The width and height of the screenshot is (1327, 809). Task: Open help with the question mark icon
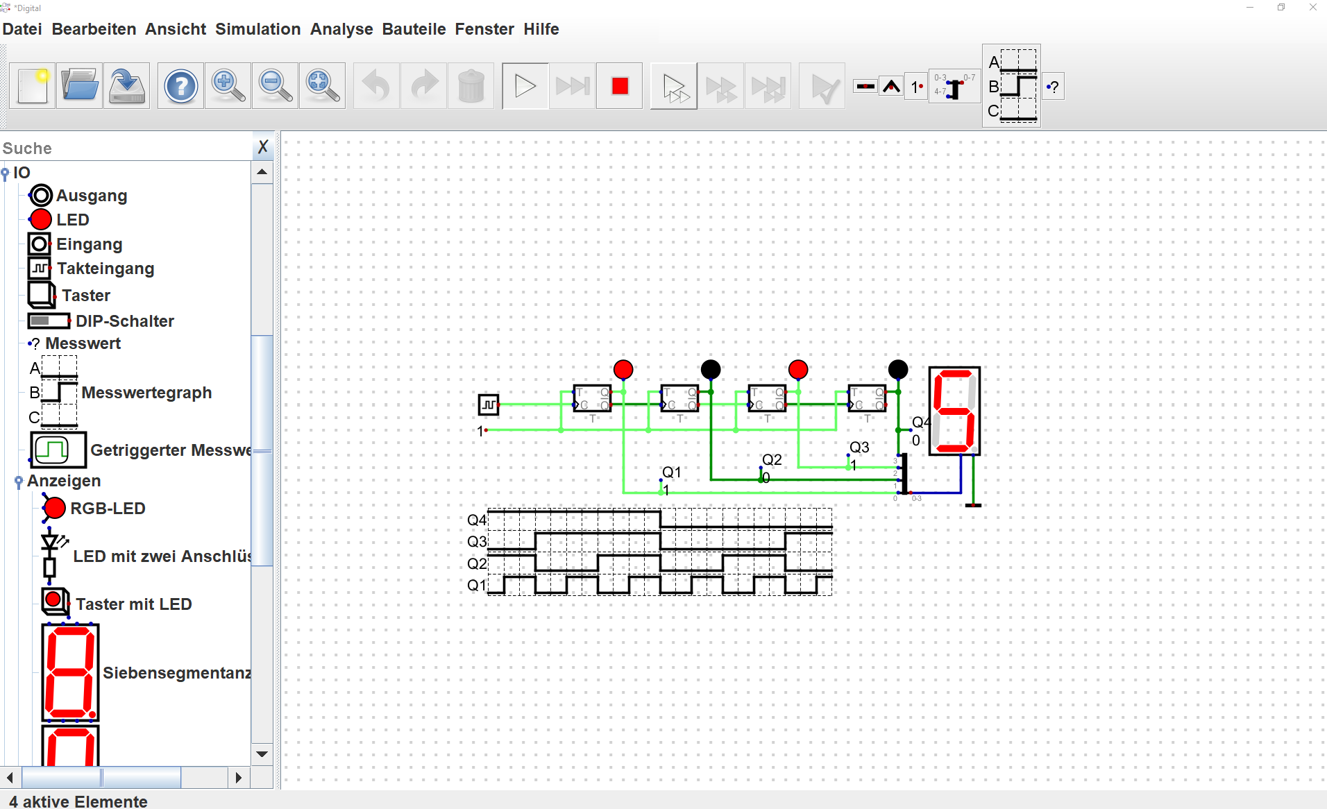tap(180, 86)
